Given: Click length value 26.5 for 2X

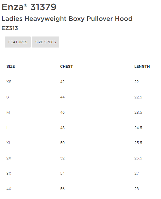Looking at the screenshot, I should tap(138, 158).
